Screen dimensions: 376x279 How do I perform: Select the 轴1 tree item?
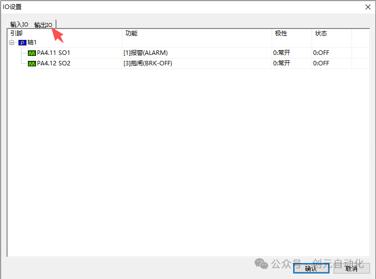31,42
